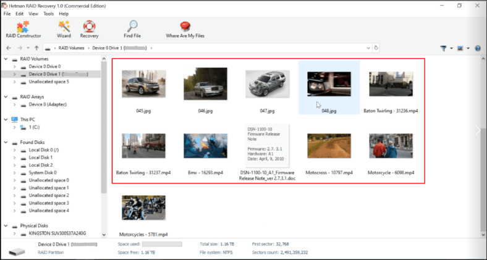Open the navigation history dropdown arrow
Viewport: 487px width, 260px height.
(x=28, y=48)
